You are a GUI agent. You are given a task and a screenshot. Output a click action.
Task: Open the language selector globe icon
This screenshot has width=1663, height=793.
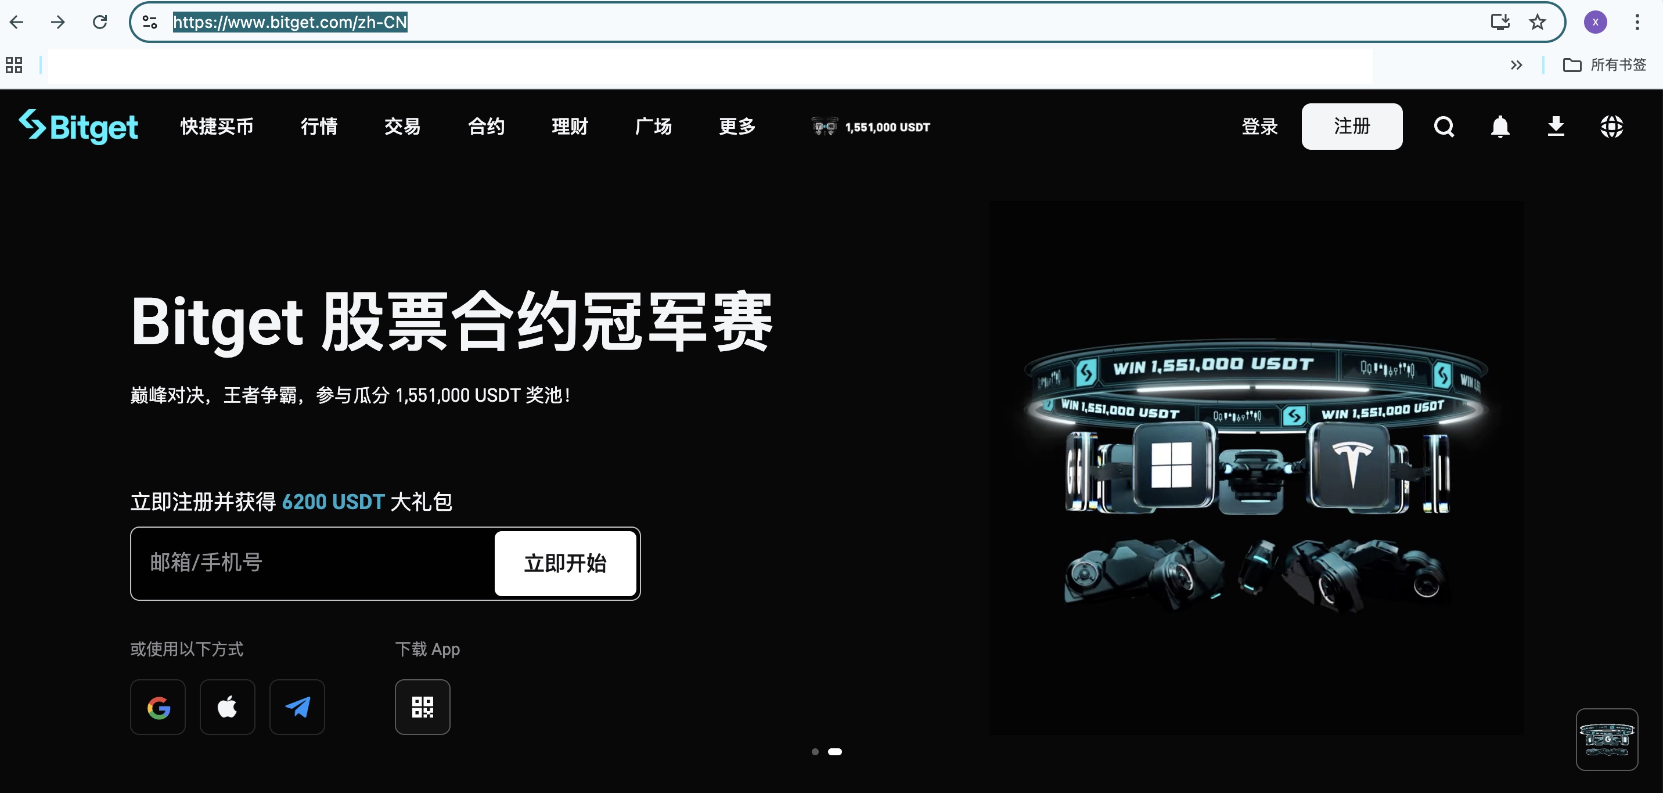tap(1611, 127)
